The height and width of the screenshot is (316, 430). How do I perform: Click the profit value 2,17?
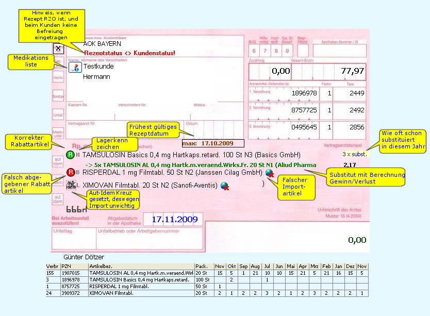pyautogui.click(x=350, y=165)
